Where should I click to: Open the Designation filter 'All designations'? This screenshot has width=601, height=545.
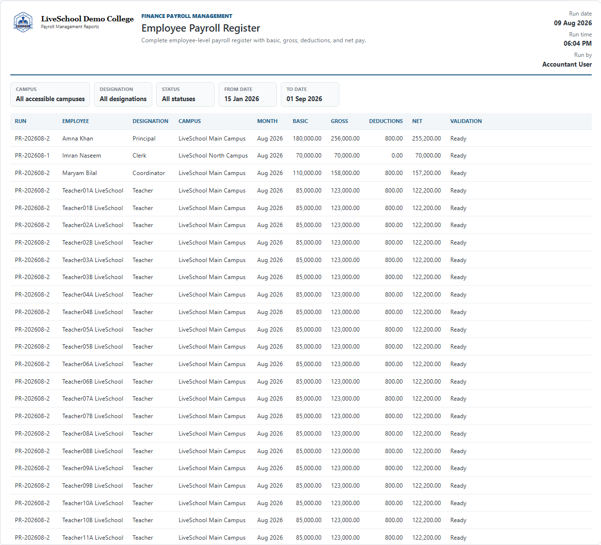123,94
